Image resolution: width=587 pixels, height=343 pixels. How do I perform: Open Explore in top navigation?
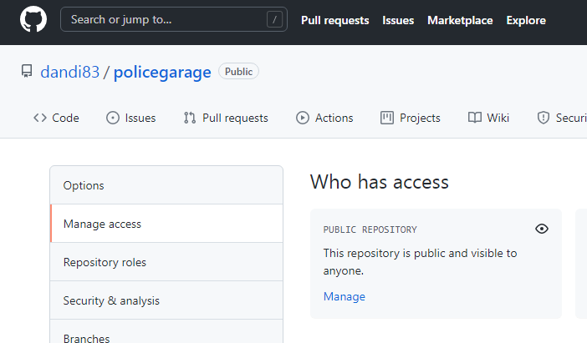(x=526, y=20)
